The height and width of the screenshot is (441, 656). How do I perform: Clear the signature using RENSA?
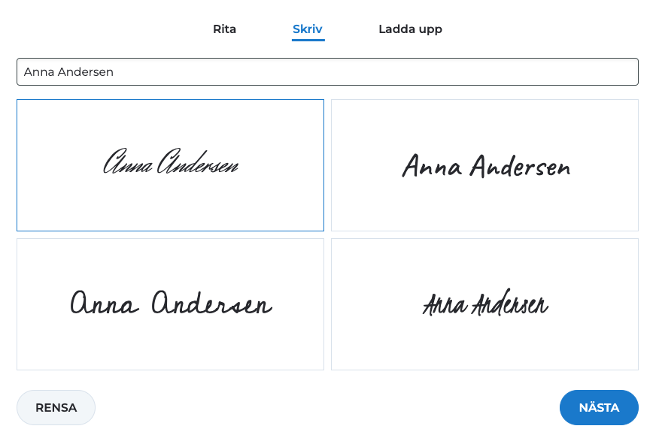[x=56, y=408]
